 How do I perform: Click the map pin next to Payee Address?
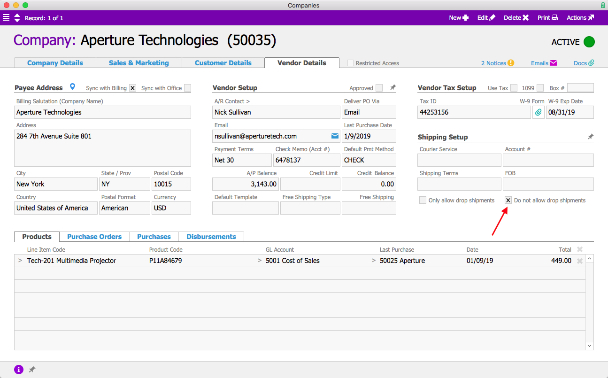point(72,87)
